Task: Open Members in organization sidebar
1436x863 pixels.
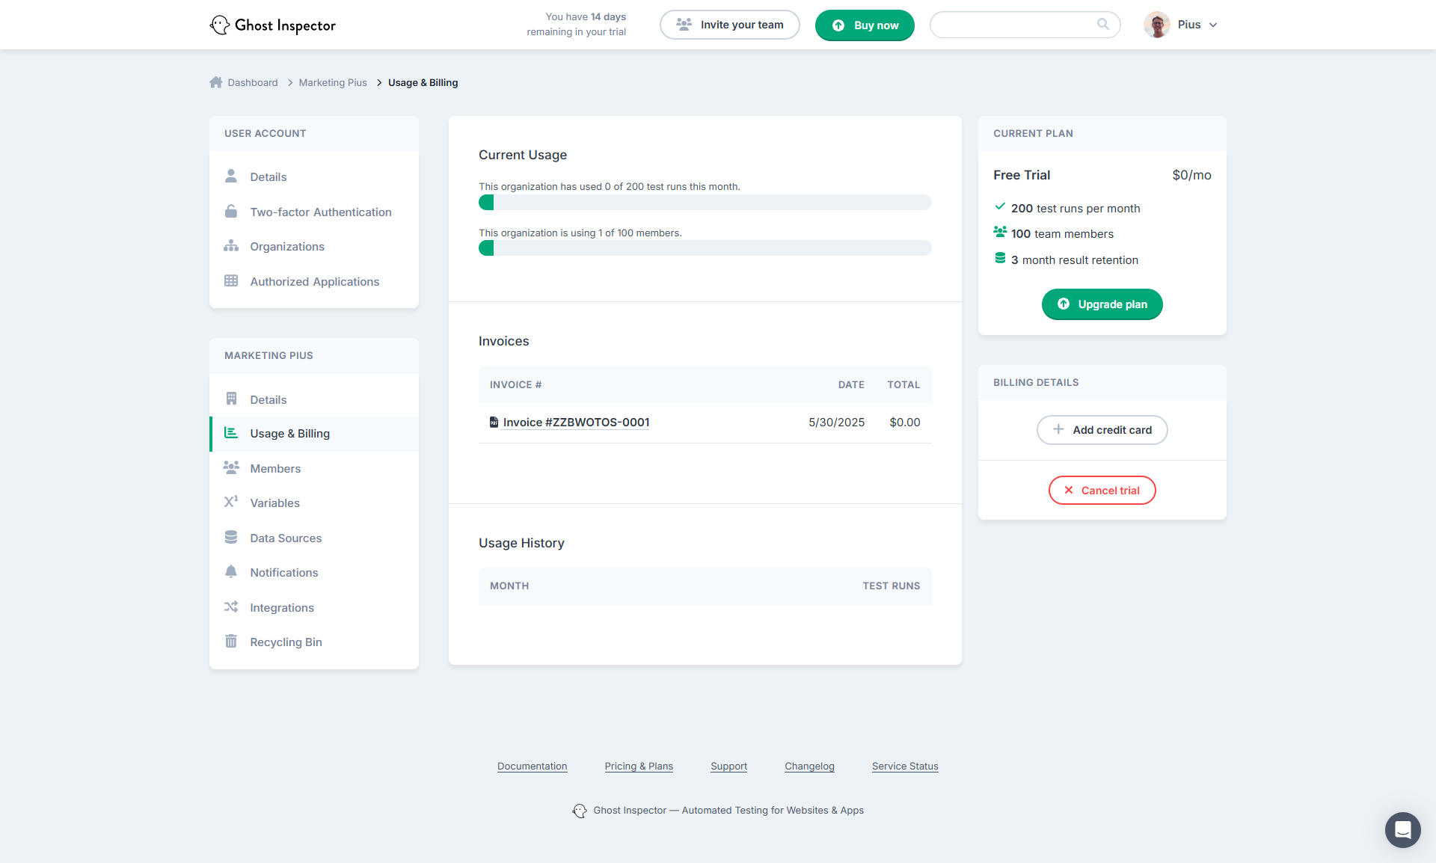Action: click(x=275, y=468)
